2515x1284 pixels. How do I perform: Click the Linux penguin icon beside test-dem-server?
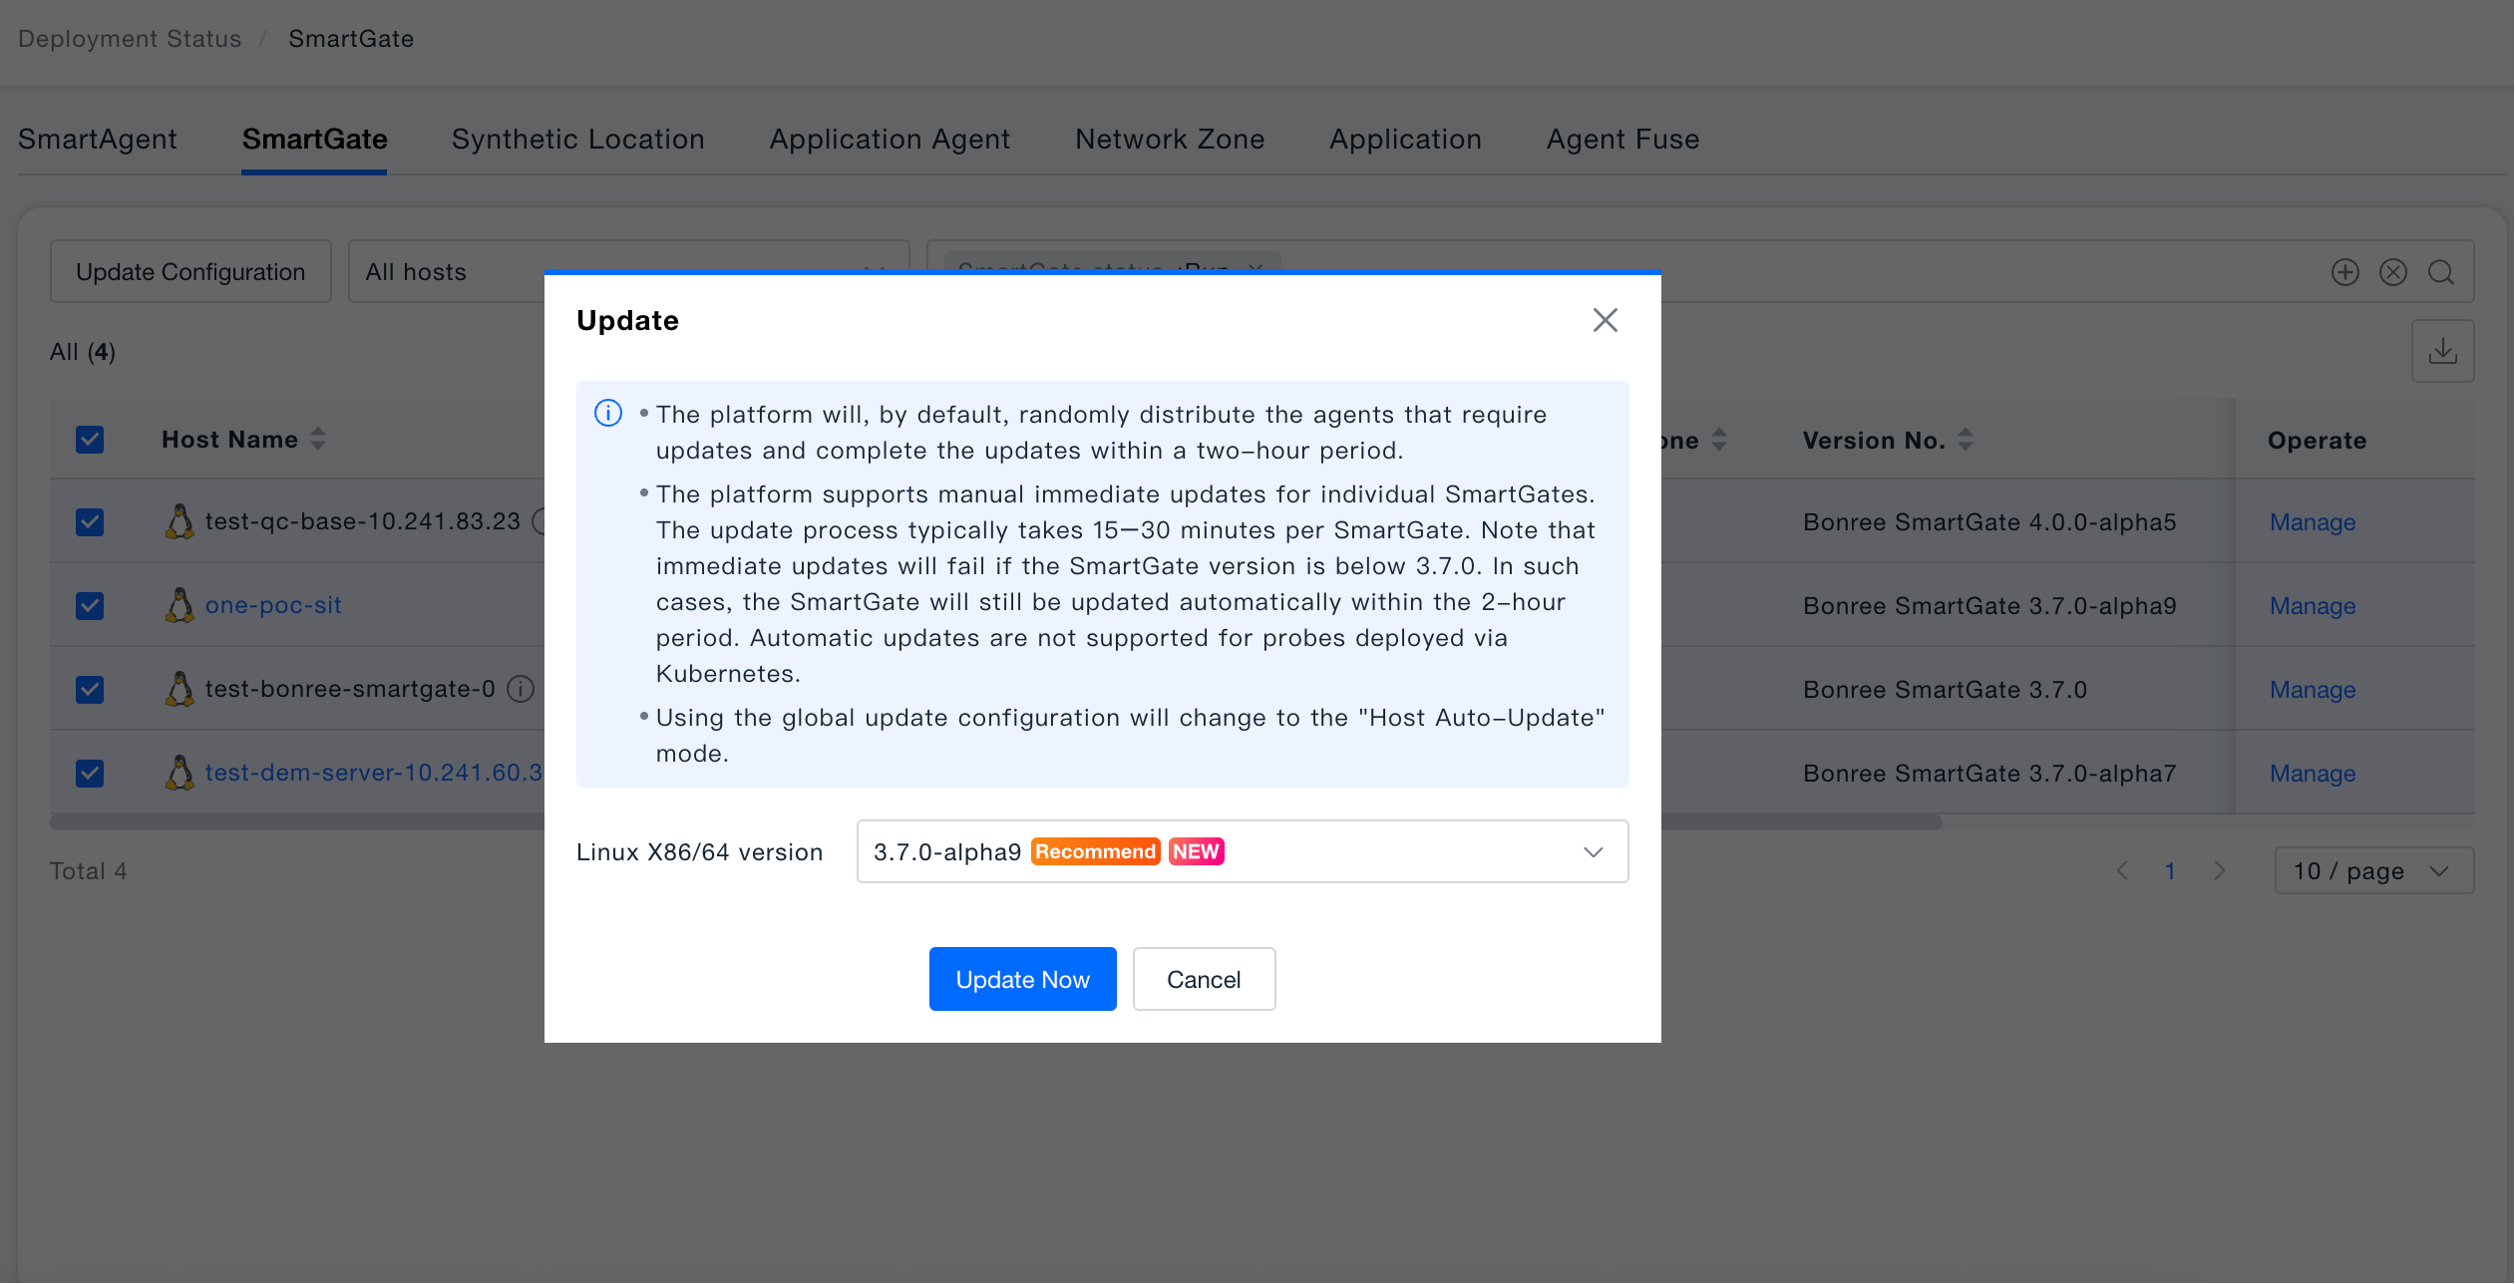[180, 773]
